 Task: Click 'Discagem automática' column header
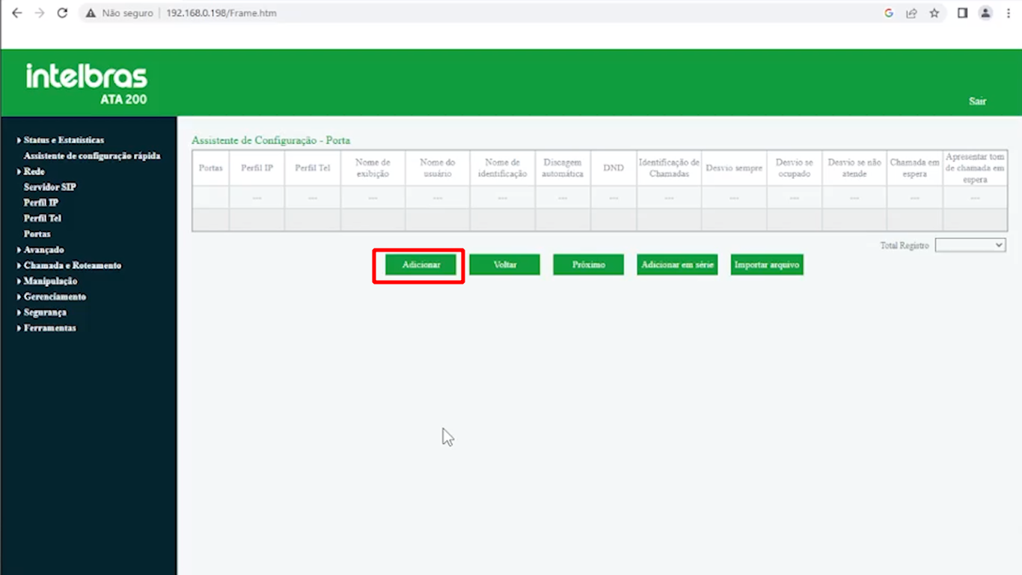click(x=563, y=168)
